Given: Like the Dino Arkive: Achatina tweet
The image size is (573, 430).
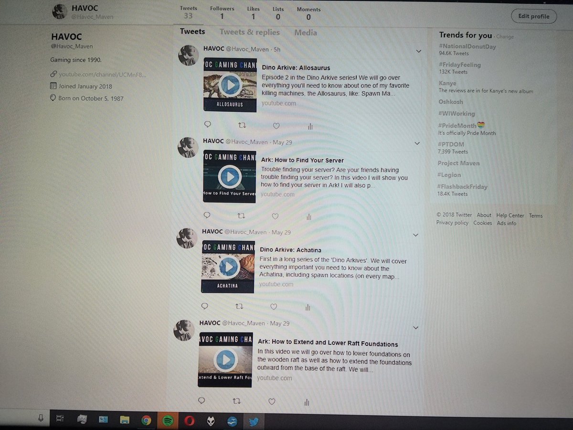Looking at the screenshot, I should [274, 307].
